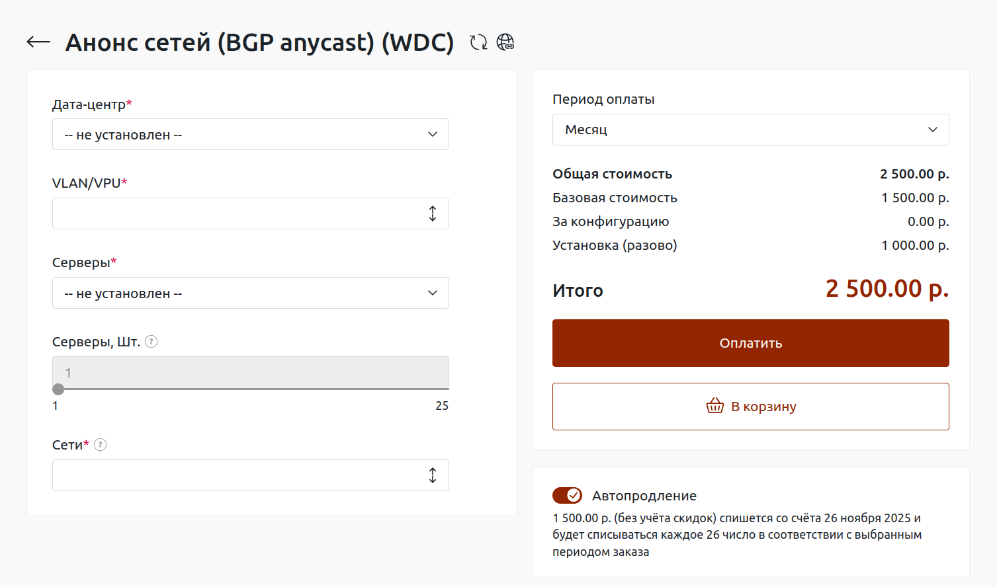997x587 pixels.
Task: Click the Серверы, Шт. number input
Action: tap(250, 372)
